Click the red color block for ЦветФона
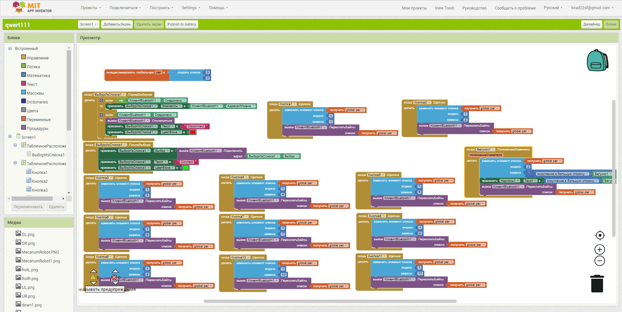The height and width of the screenshot is (312, 622). pos(193,132)
